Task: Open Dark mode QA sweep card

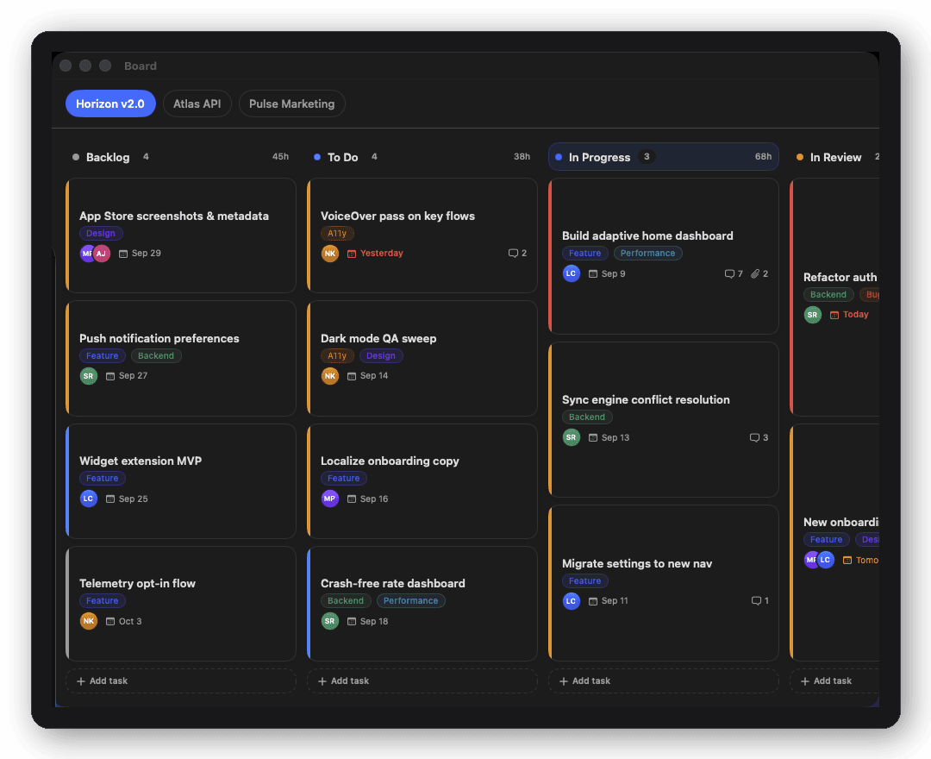Action: 422,358
